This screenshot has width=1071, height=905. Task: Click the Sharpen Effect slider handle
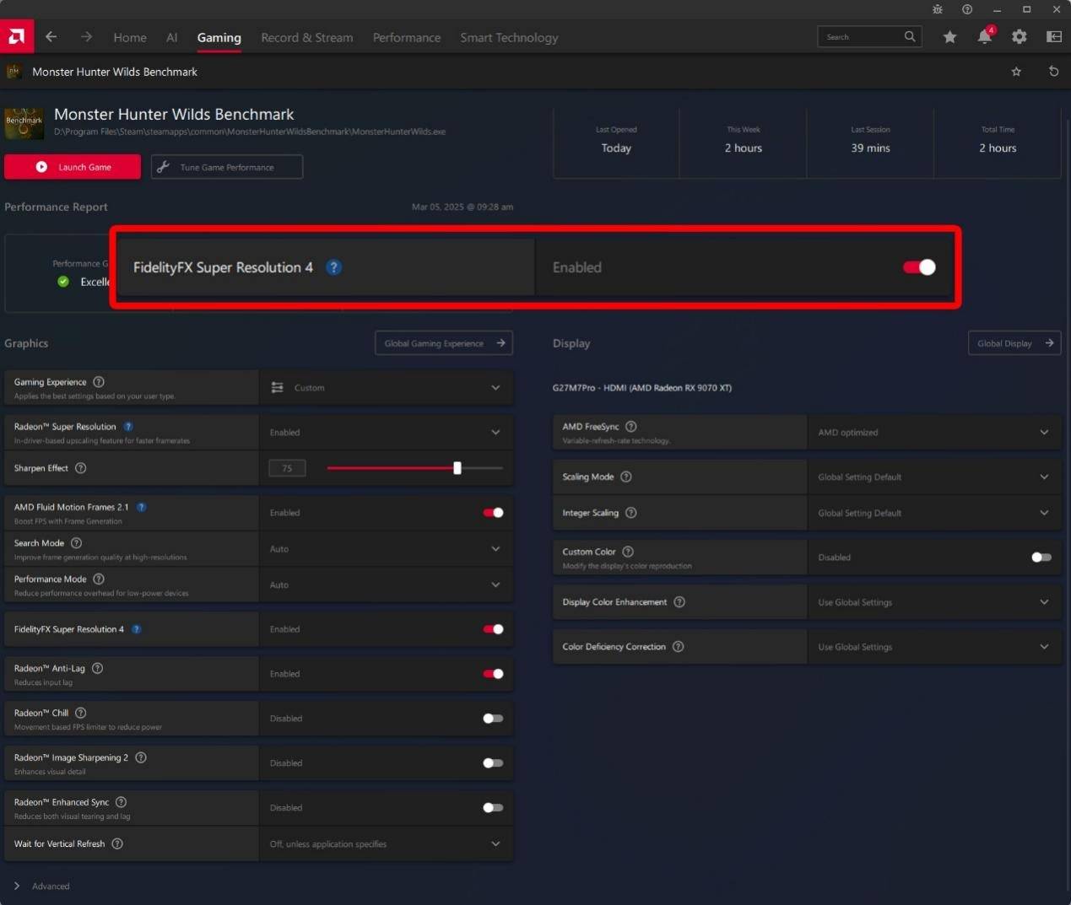tap(457, 468)
